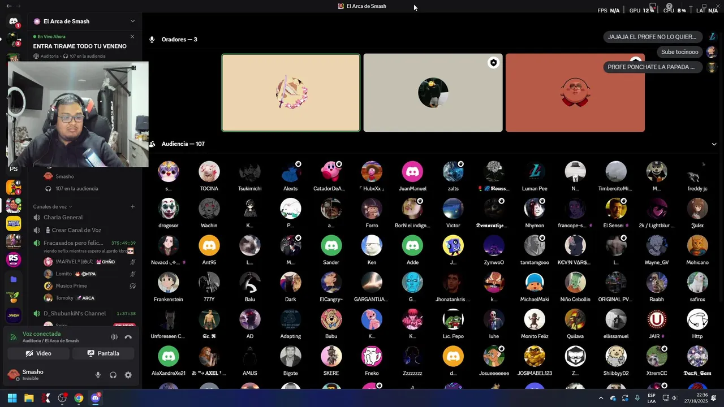Toggle headphones deafen in user panel
Screen dimensions: 724x407
click(113, 375)
